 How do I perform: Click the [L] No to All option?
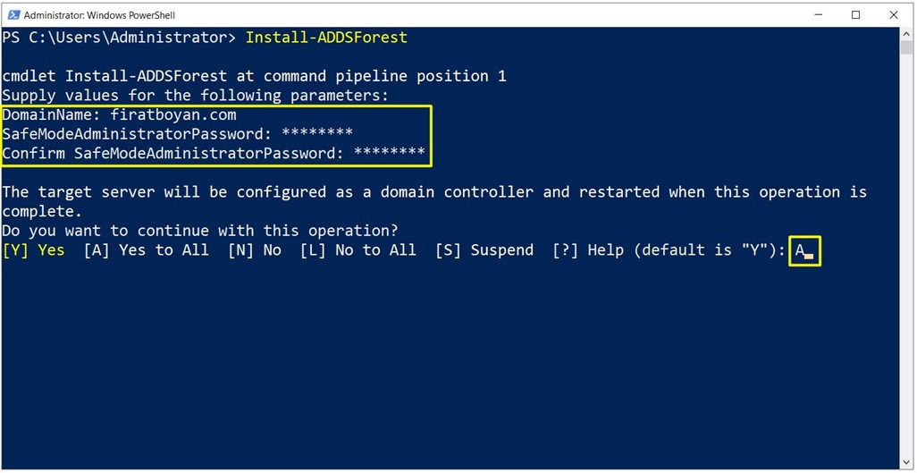click(x=358, y=250)
